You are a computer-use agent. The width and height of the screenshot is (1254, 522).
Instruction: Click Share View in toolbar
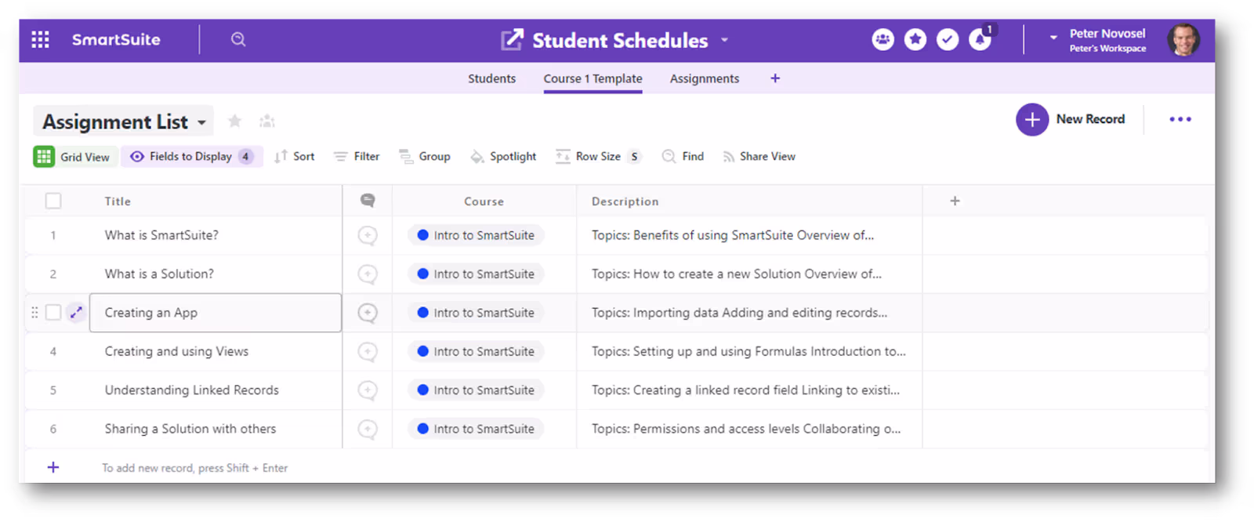click(x=759, y=157)
